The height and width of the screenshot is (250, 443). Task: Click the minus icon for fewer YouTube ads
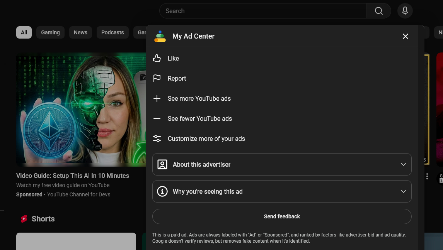point(157,118)
